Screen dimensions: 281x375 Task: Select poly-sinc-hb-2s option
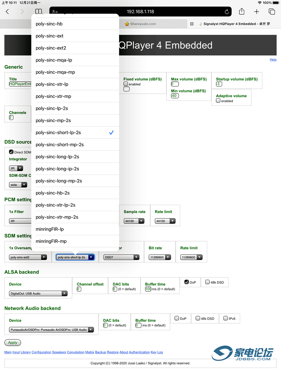click(75, 193)
